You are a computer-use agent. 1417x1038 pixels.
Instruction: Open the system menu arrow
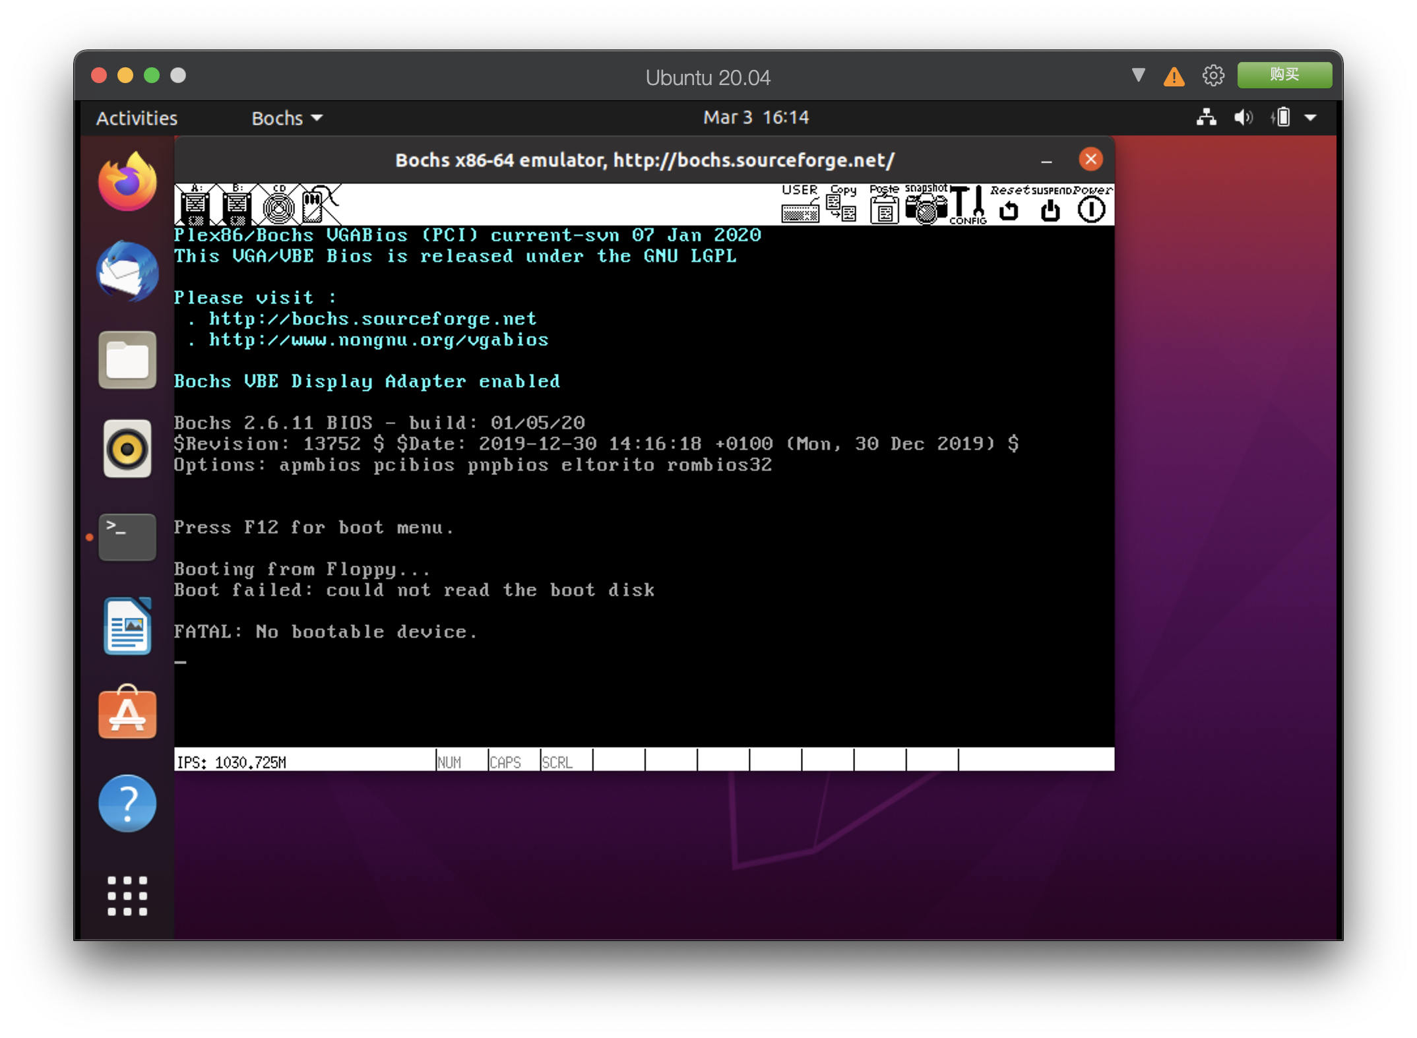tap(1311, 118)
